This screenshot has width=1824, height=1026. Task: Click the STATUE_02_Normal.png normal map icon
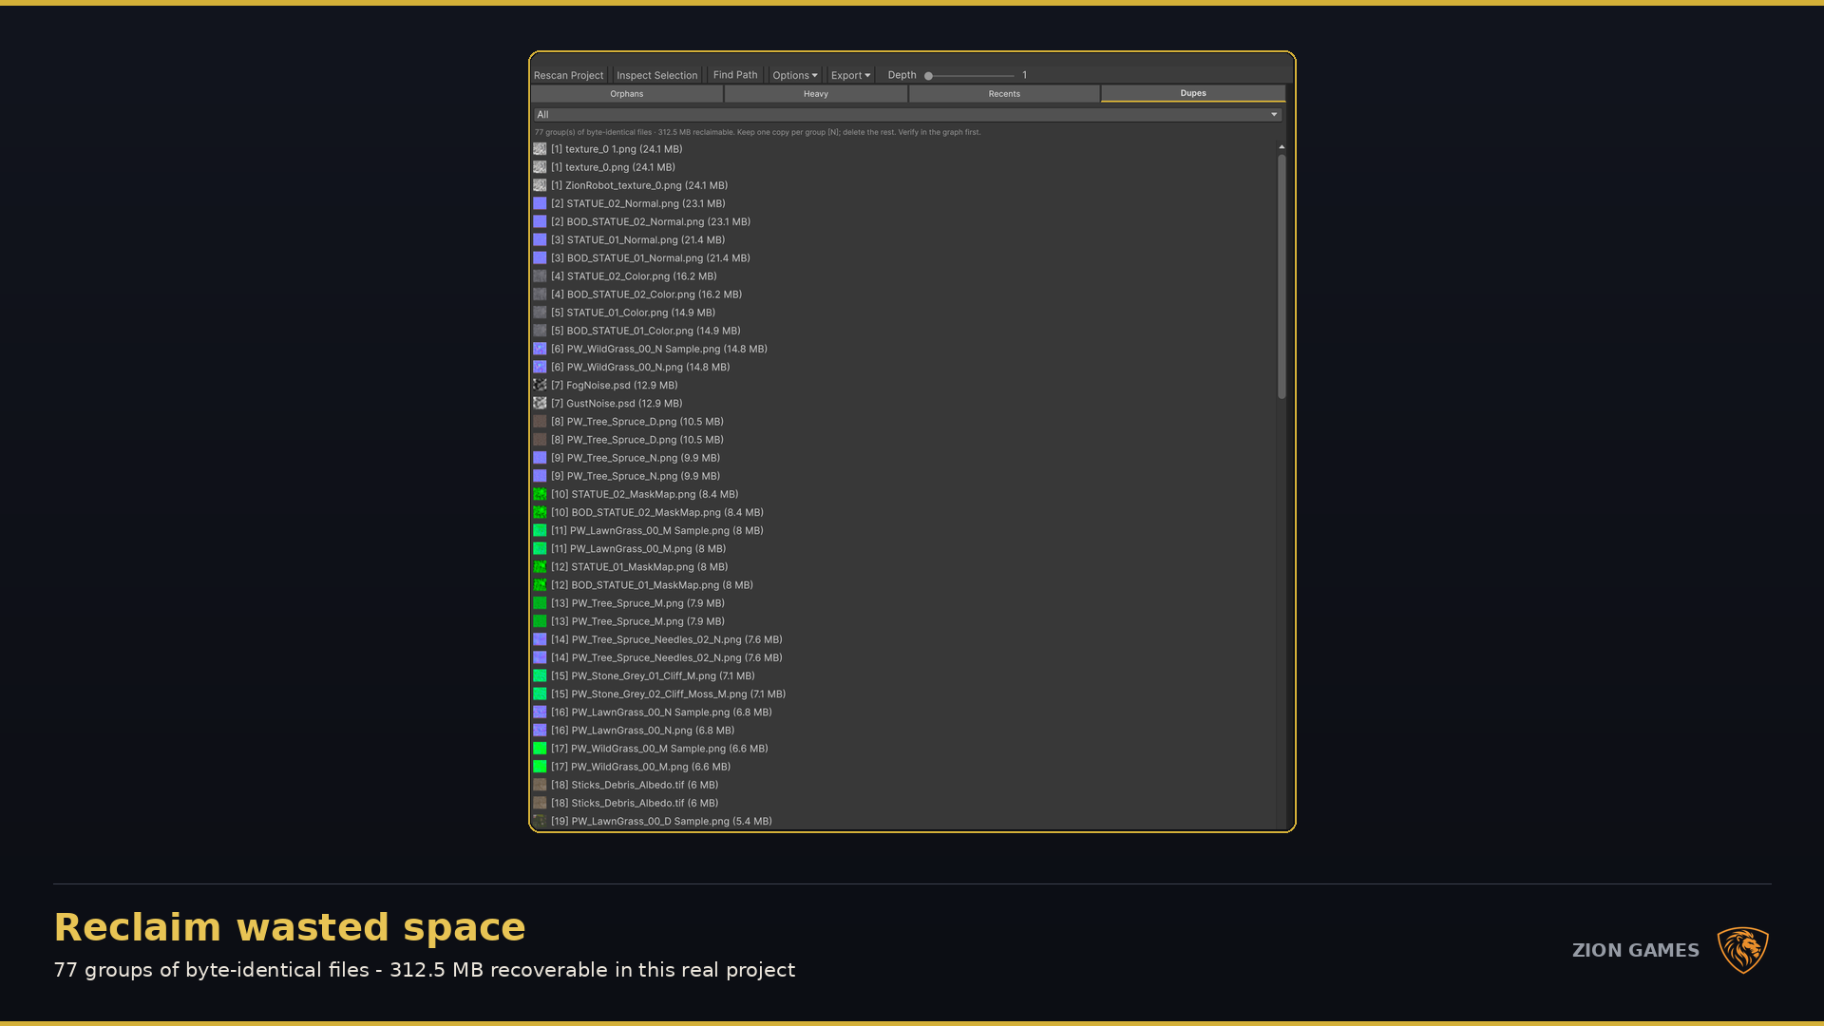(540, 203)
